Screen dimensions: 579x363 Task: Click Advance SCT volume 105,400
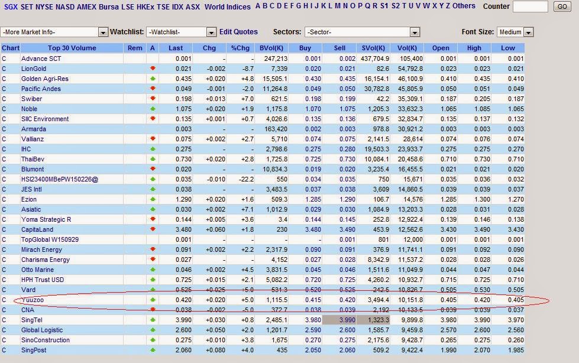tap(410, 59)
